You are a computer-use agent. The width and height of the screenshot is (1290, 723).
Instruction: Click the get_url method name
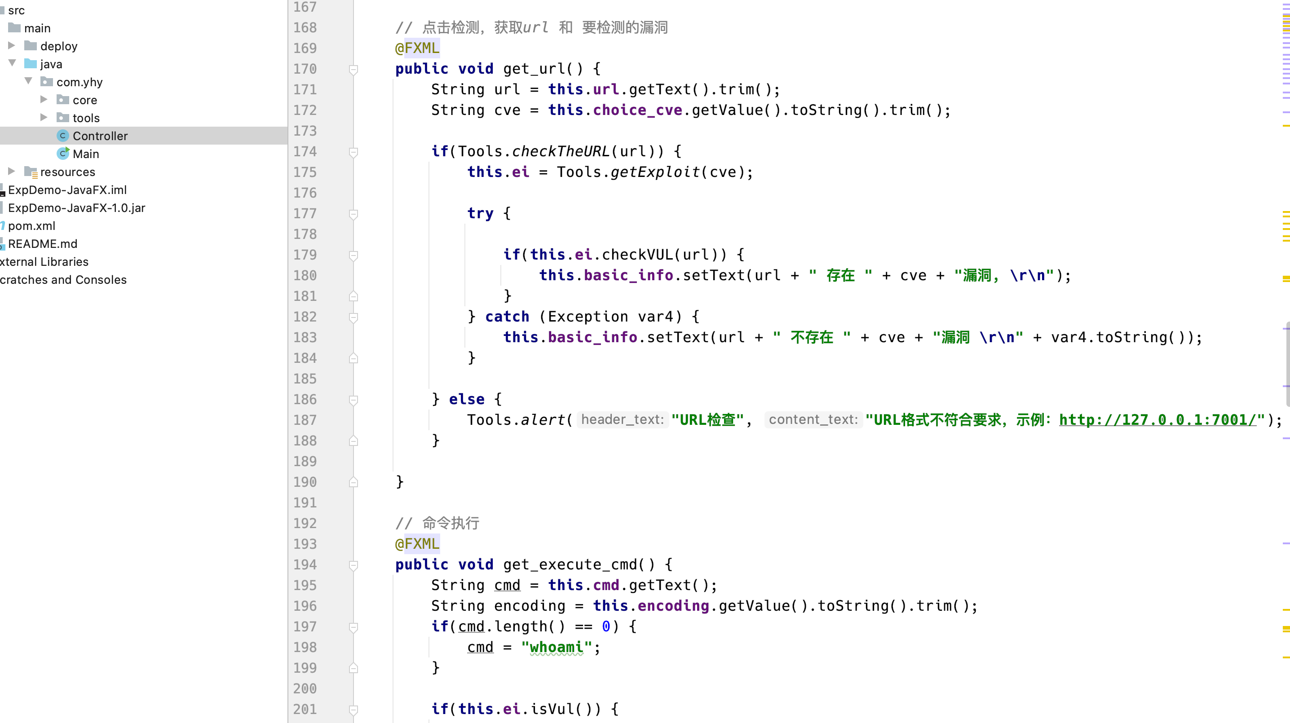[534, 69]
